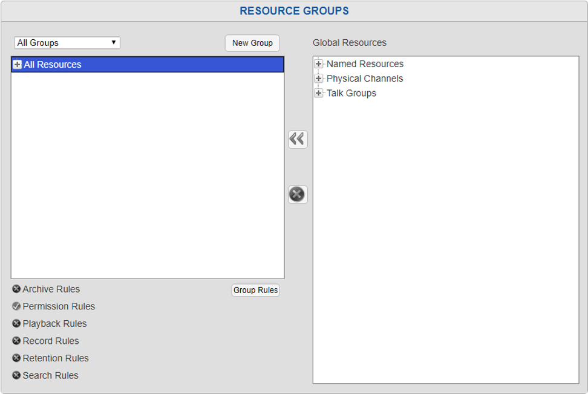Click the double left-arrow assign resources icon
Screen dimensions: 588x394
[296, 138]
